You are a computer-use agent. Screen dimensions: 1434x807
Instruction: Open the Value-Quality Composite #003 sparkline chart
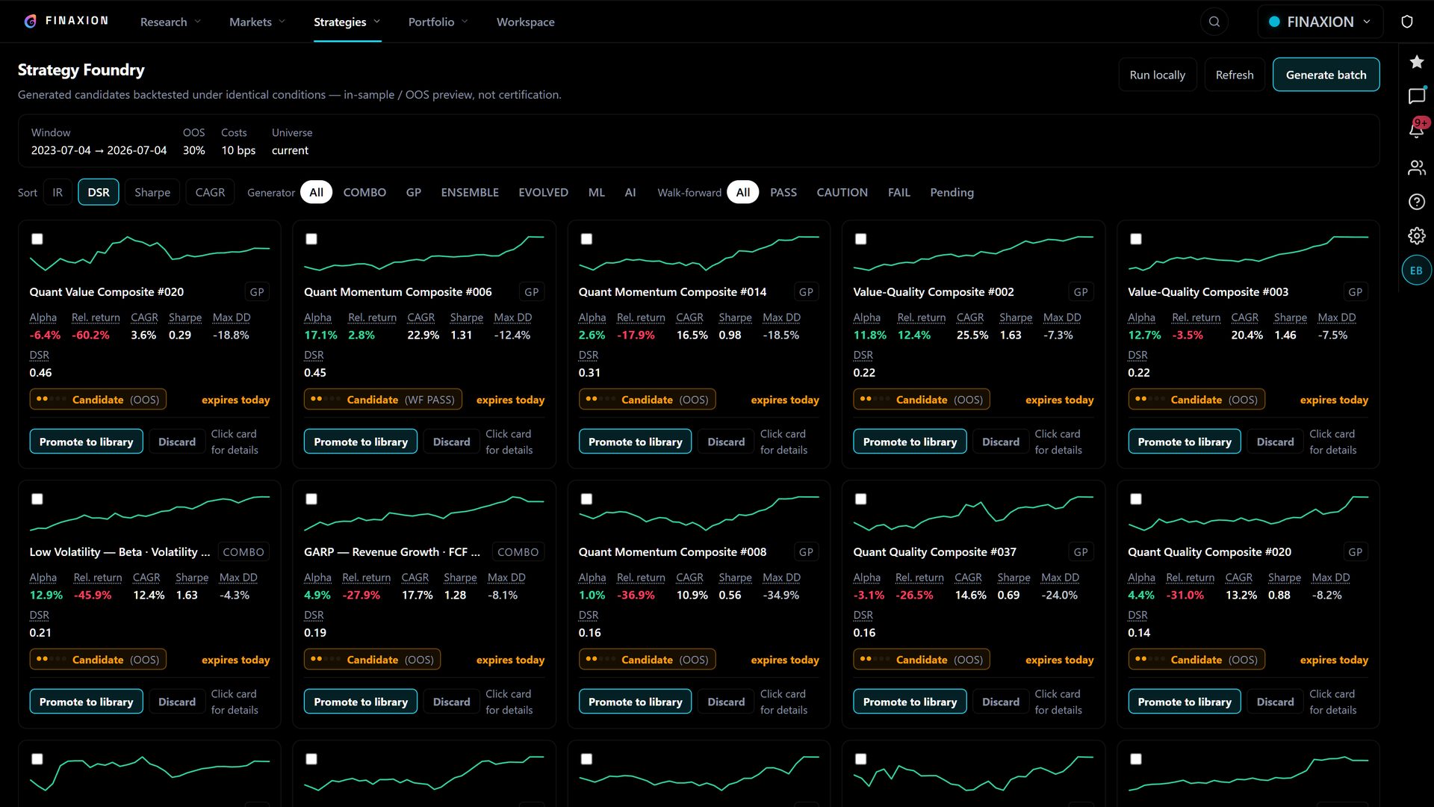tap(1248, 253)
